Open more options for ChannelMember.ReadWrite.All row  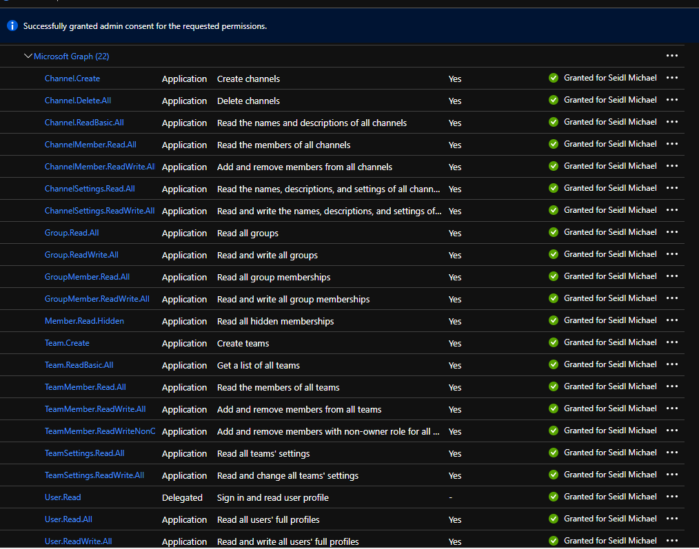pyautogui.click(x=672, y=166)
